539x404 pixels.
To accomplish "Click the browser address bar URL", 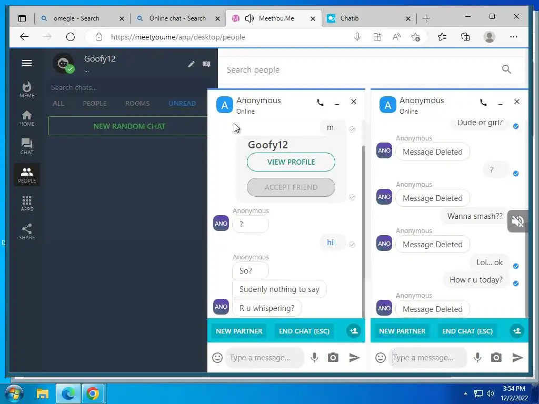I will tap(178, 37).
